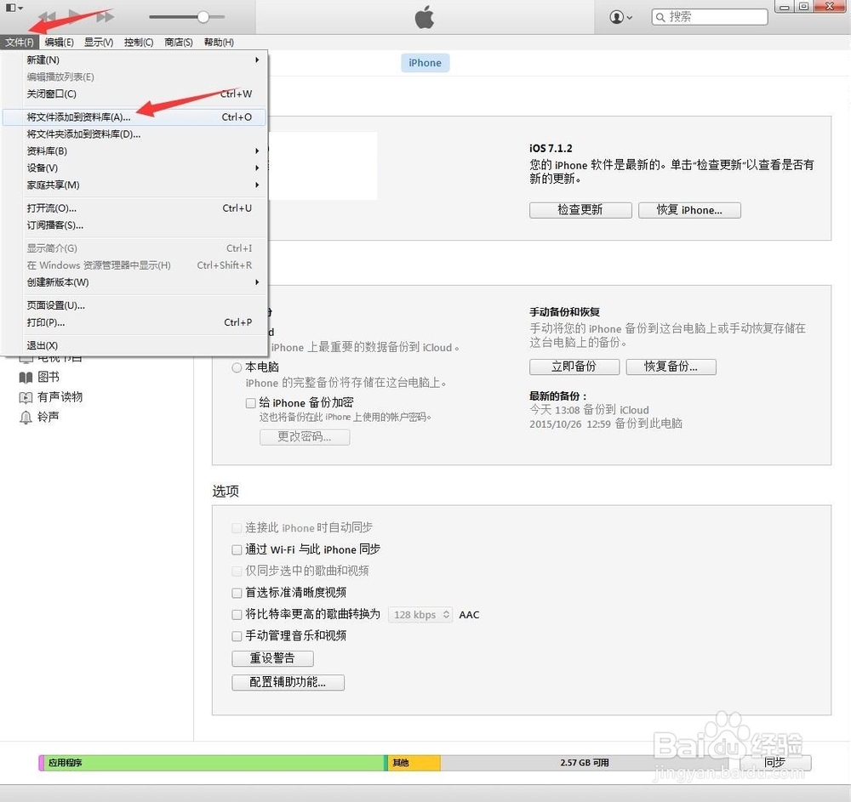Expand the 设备(V) submenu
The image size is (851, 802).
click(134, 168)
